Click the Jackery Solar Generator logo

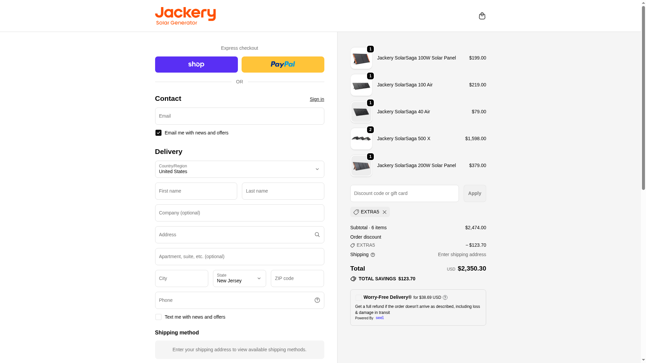(x=185, y=16)
